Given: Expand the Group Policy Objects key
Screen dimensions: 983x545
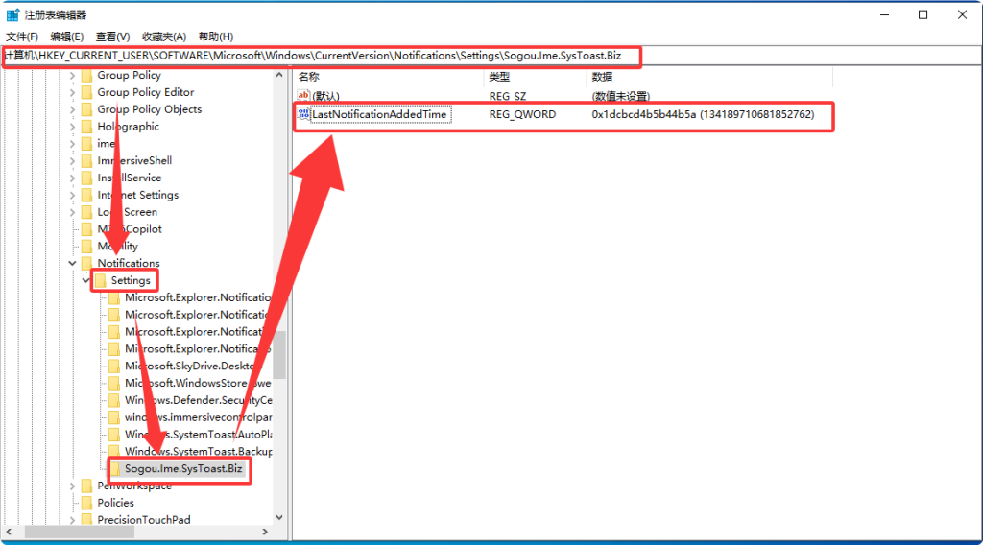Looking at the screenshot, I should [x=72, y=109].
